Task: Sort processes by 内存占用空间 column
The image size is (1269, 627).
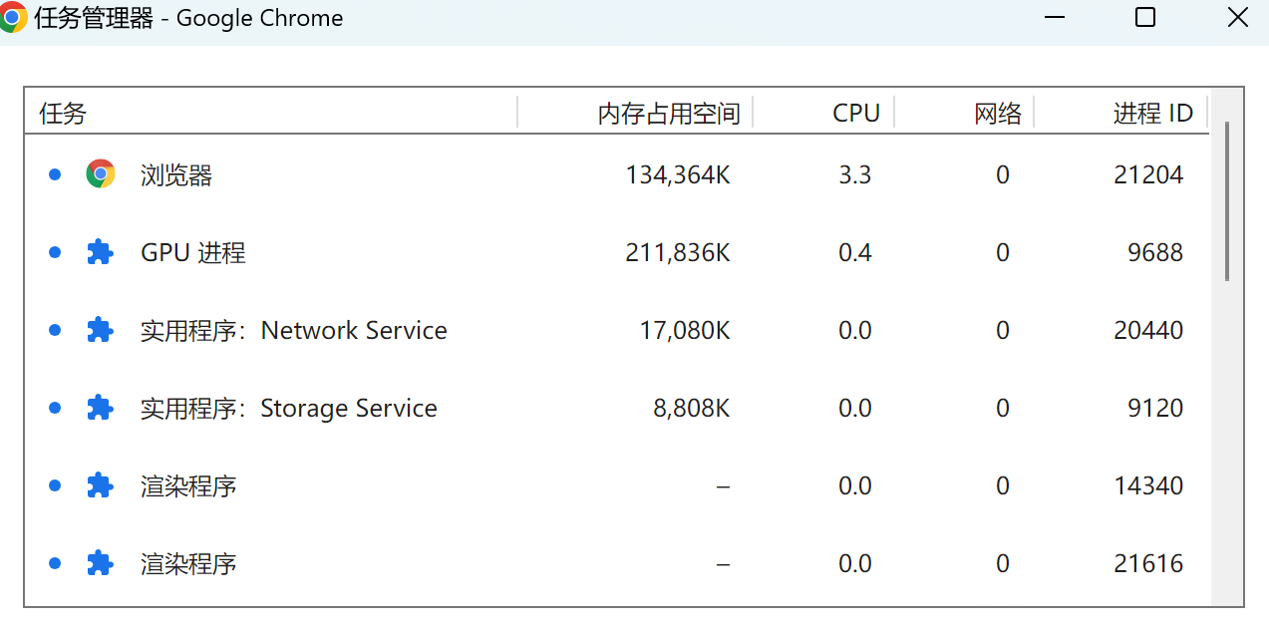Action: (x=668, y=114)
